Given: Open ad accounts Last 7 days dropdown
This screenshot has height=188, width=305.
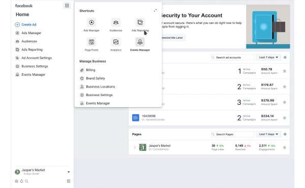Looking at the screenshot, I should click(x=268, y=57).
